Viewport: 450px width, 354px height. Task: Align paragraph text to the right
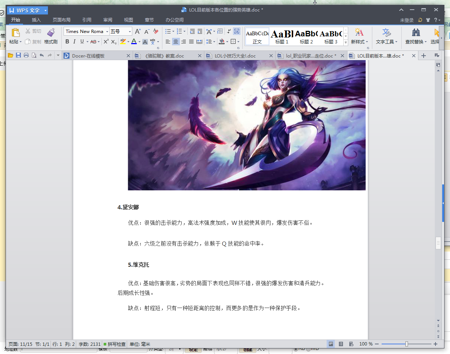pos(184,42)
